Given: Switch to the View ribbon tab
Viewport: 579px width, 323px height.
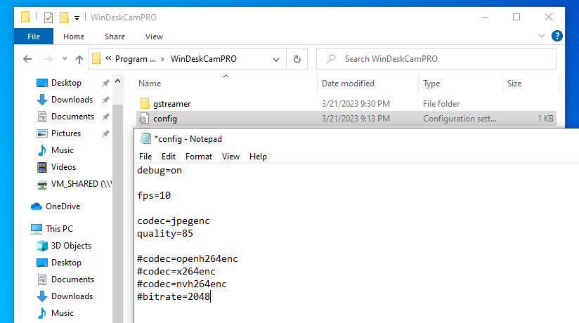Looking at the screenshot, I should (154, 37).
